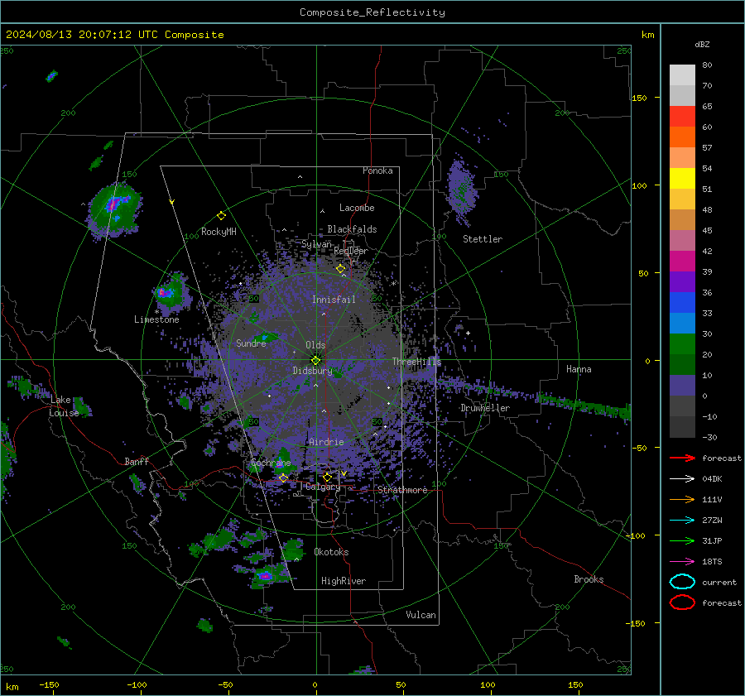The width and height of the screenshot is (745, 696).
Task: Click the yellow diamond marker below Cochrane
Action: pyautogui.click(x=283, y=478)
